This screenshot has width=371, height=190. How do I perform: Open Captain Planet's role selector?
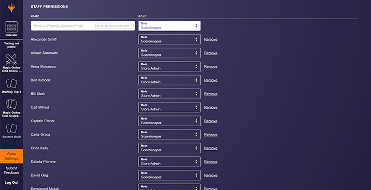(169, 121)
